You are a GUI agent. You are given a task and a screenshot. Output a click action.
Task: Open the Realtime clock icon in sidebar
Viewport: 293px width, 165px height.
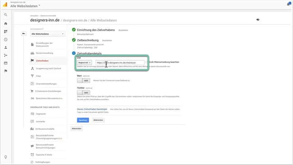(x=5, y=40)
